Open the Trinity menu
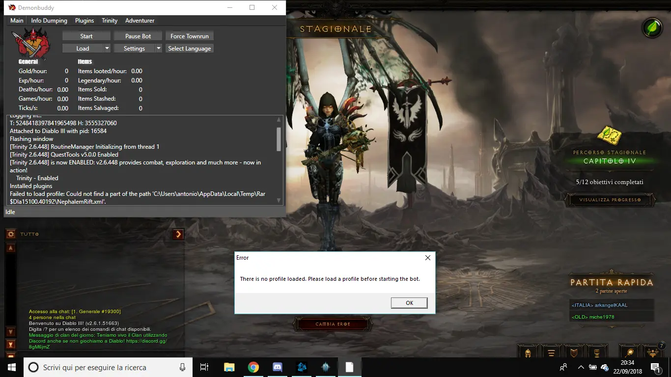 tap(110, 21)
